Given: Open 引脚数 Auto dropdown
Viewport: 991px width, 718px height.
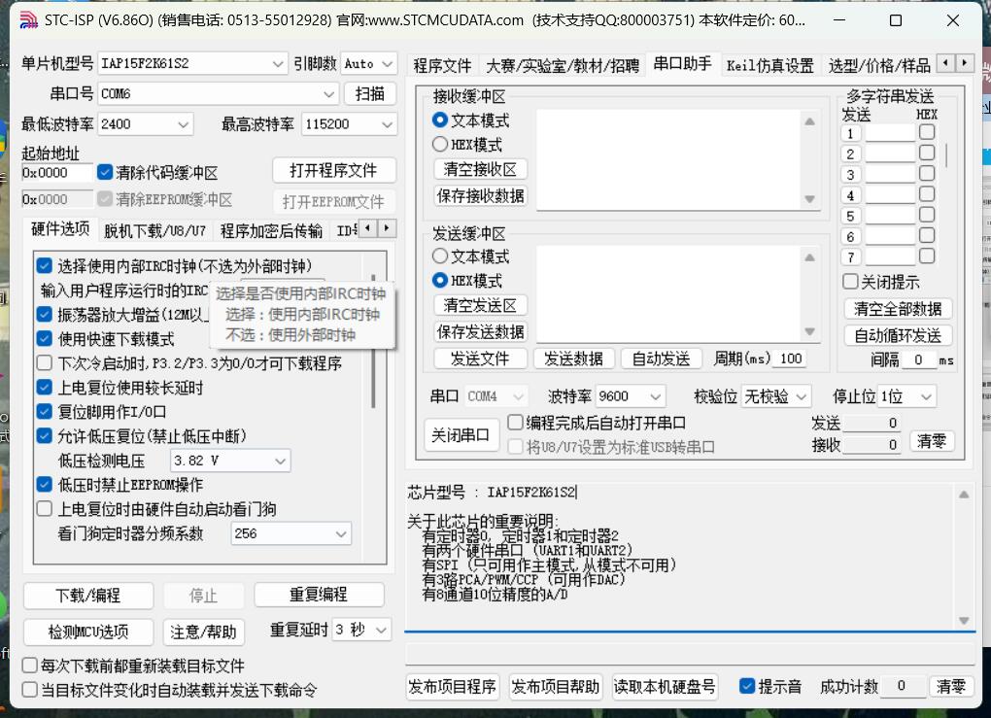Looking at the screenshot, I should pos(368,63).
